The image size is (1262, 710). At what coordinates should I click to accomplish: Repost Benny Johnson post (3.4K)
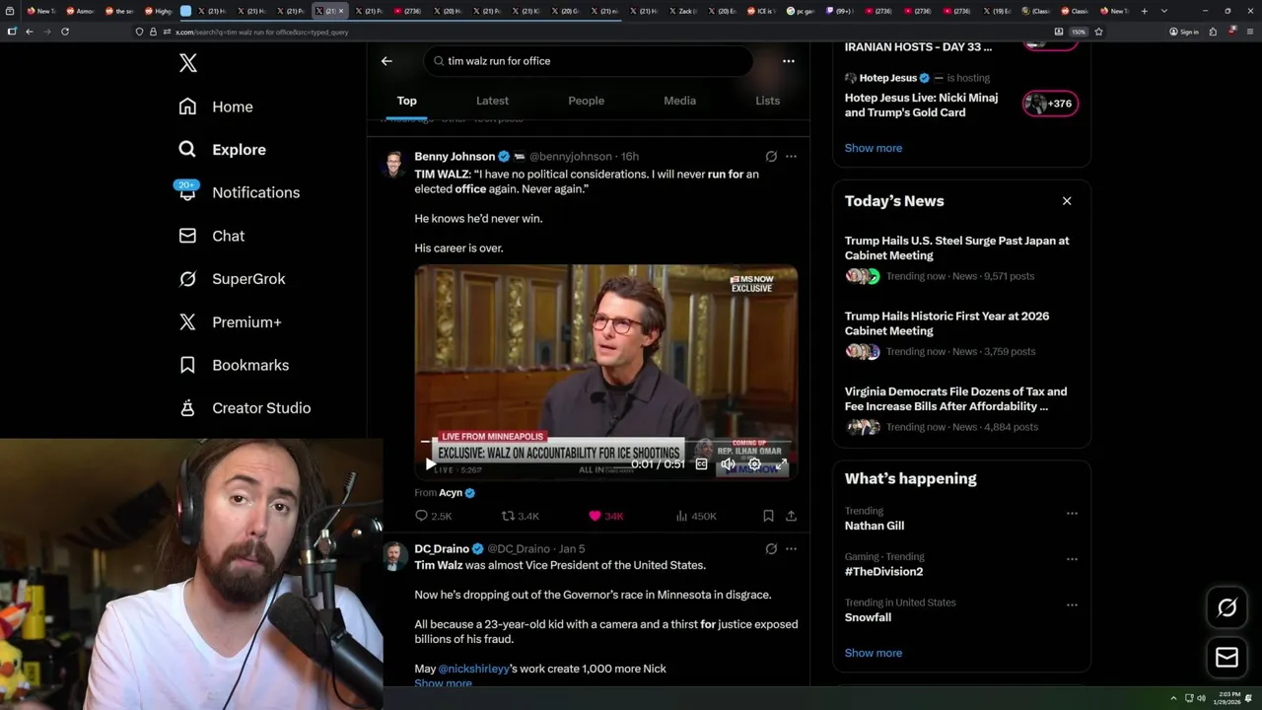pyautogui.click(x=521, y=516)
